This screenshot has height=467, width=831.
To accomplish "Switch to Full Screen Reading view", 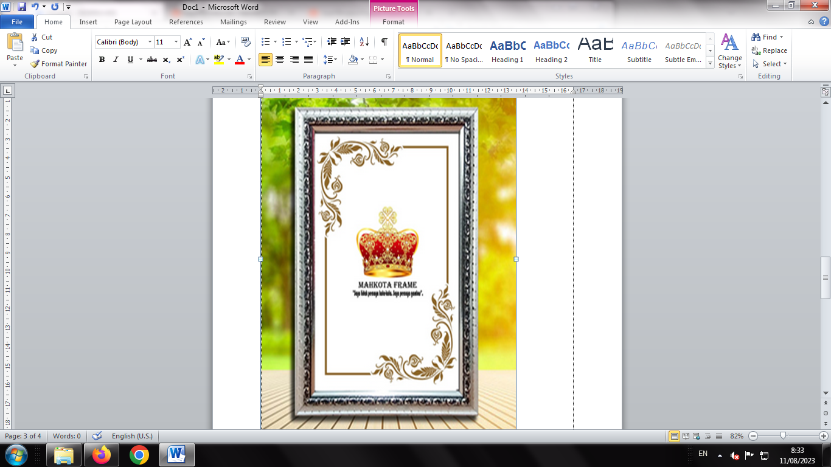I will pyautogui.click(x=686, y=436).
